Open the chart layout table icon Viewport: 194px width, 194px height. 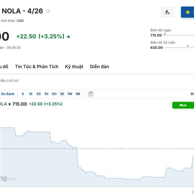point(91,94)
